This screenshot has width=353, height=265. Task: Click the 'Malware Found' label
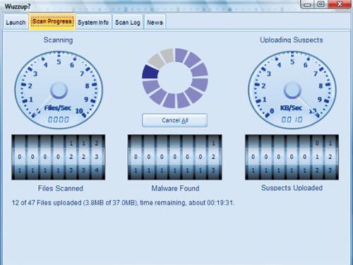(175, 188)
